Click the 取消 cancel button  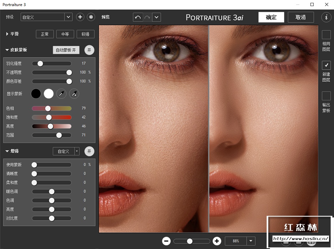pyautogui.click(x=301, y=17)
